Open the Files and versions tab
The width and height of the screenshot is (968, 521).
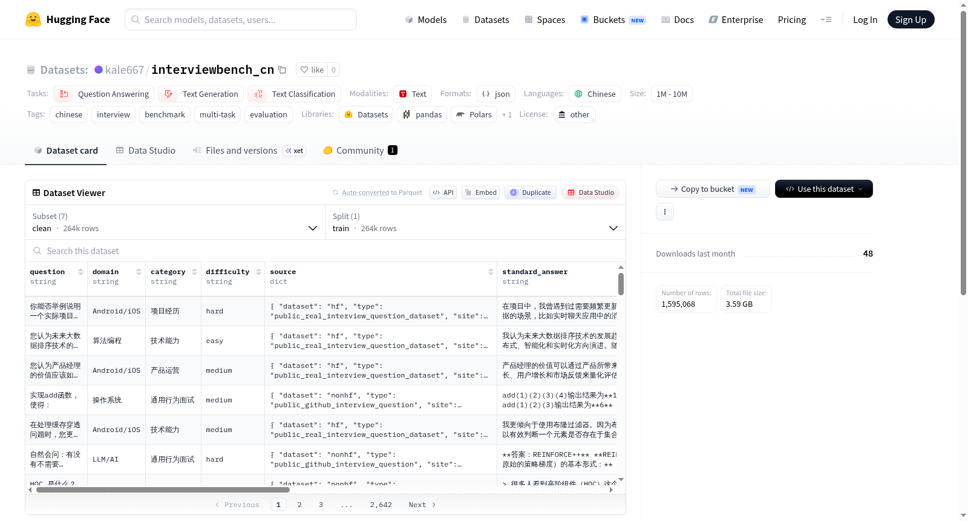click(249, 150)
